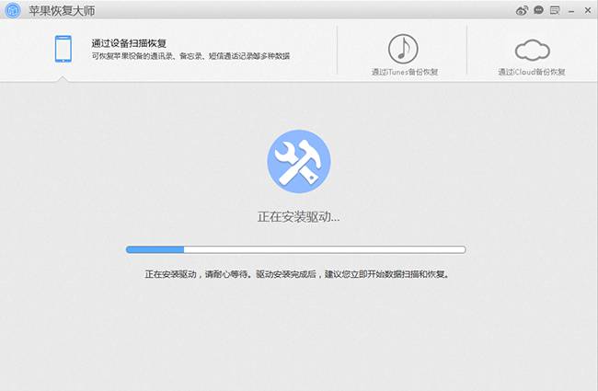Close the 苹果恢复大师 window

click(x=587, y=11)
